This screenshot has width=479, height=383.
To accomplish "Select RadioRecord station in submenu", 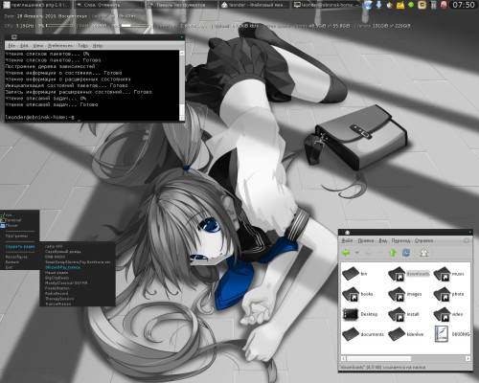I will point(57,293).
